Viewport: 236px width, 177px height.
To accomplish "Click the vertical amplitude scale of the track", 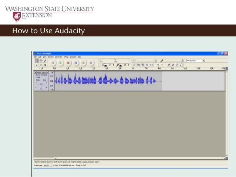I will [52, 81].
